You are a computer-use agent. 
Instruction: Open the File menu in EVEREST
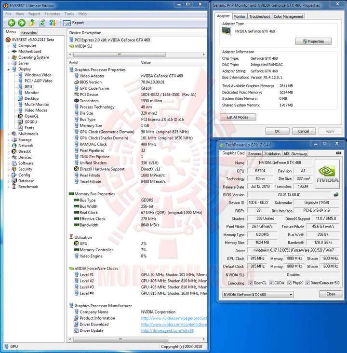tap(8, 14)
